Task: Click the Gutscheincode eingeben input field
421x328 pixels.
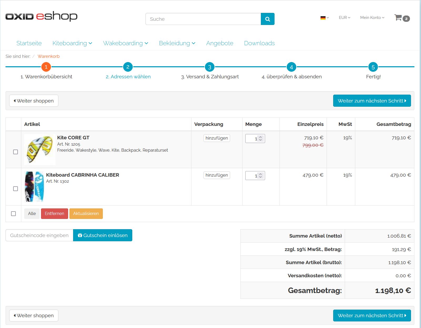Action: tap(39, 235)
